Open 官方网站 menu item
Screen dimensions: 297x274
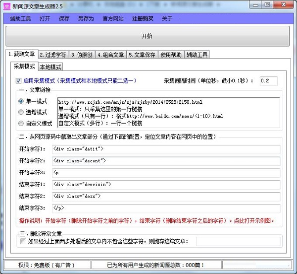point(113,18)
